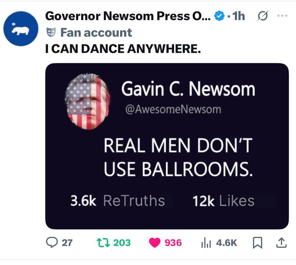Toggle repost with the green arrows icon

click(x=103, y=243)
